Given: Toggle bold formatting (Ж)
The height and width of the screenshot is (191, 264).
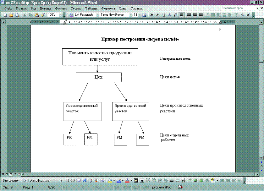Looking at the screenshot, I should (152, 15).
